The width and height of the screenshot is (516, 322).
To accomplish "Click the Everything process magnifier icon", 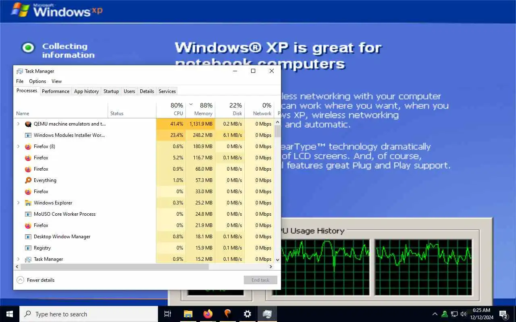I will point(28,180).
